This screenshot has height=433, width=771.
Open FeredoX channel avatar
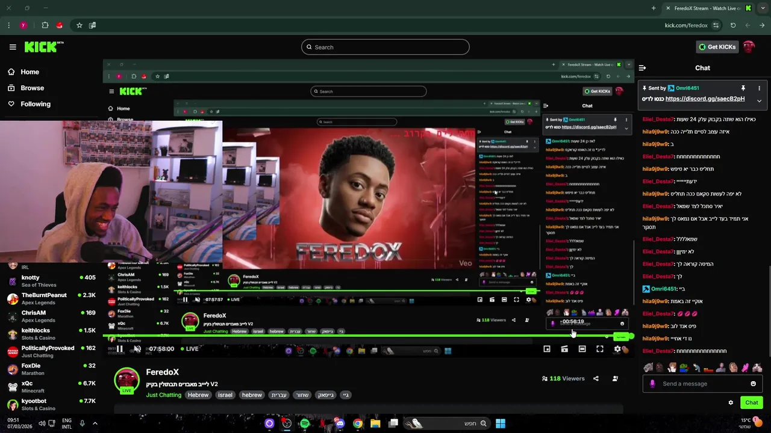(127, 381)
